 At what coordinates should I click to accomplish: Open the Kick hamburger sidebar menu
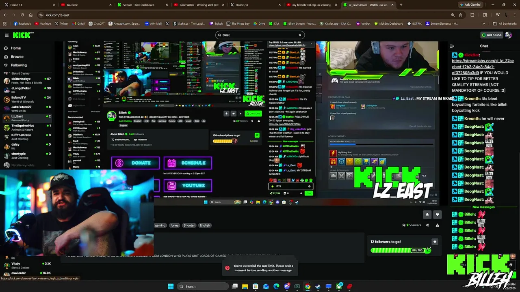click(6, 35)
